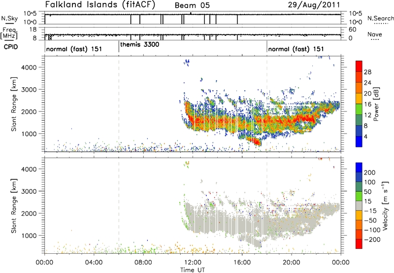
Task: Click the "Time UT" axis title
Action: [x=193, y=270]
